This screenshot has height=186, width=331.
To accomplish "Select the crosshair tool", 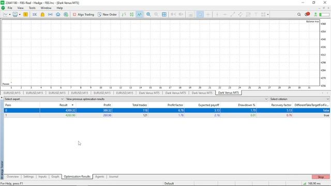I will (208, 14).
